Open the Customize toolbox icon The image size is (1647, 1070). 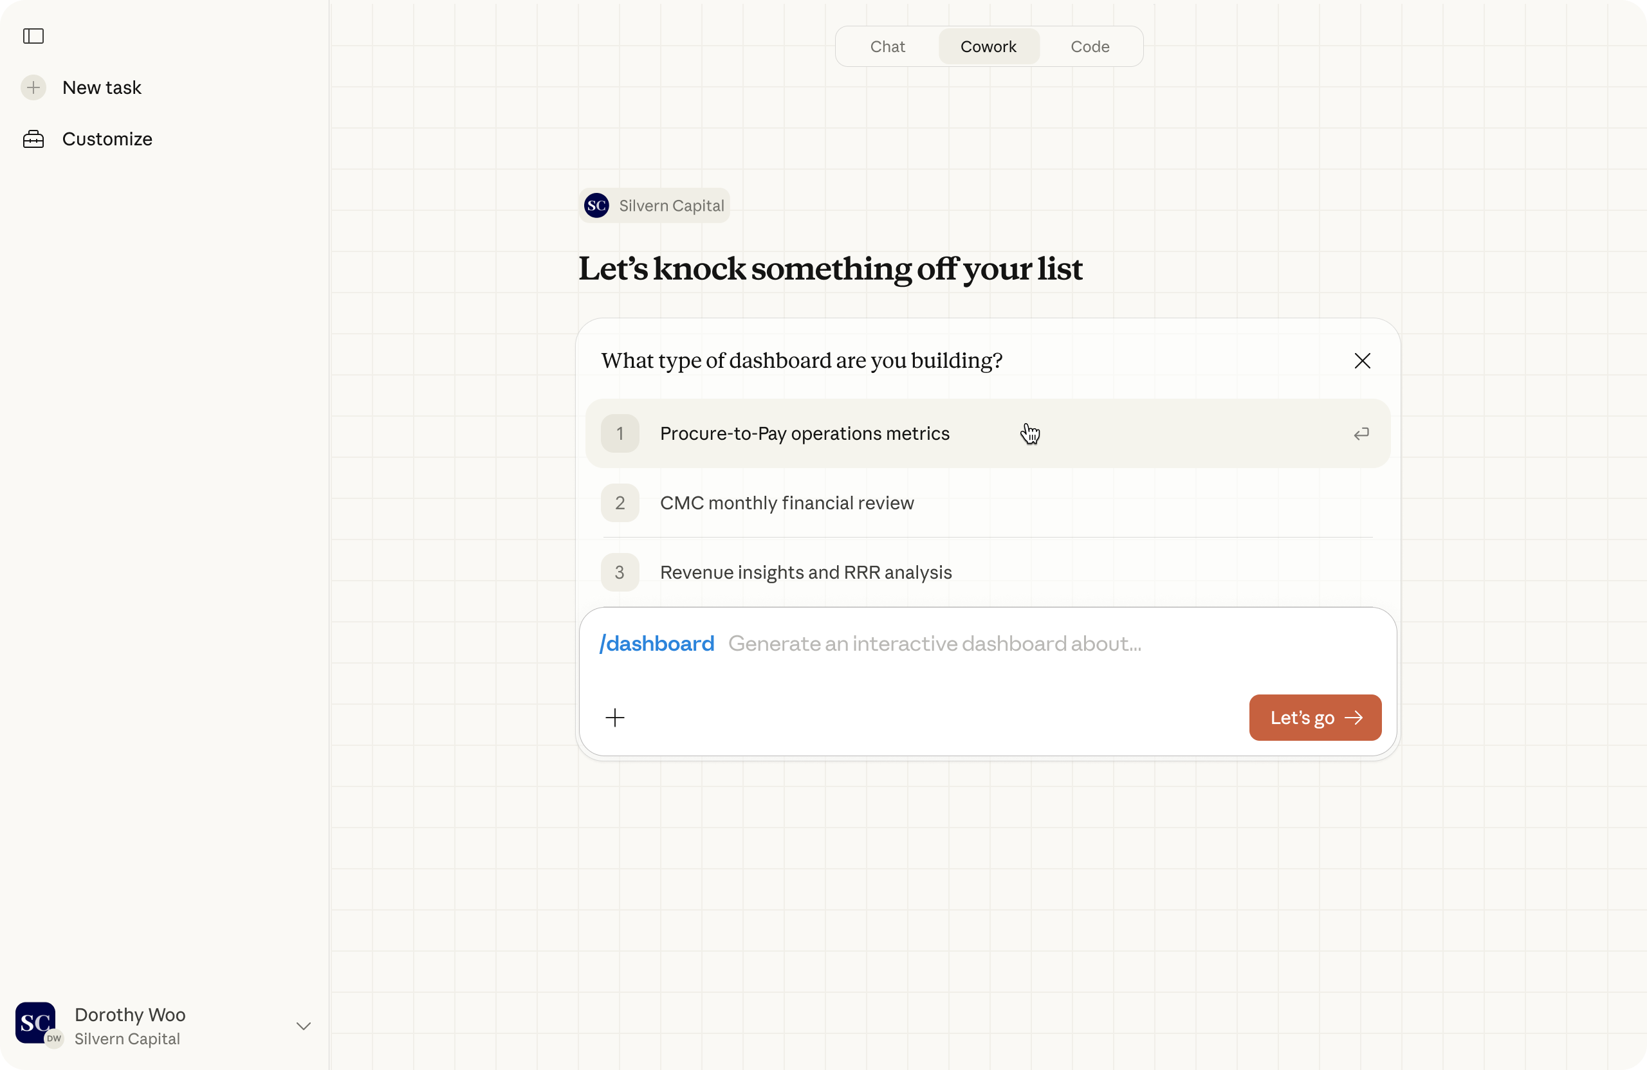33,139
